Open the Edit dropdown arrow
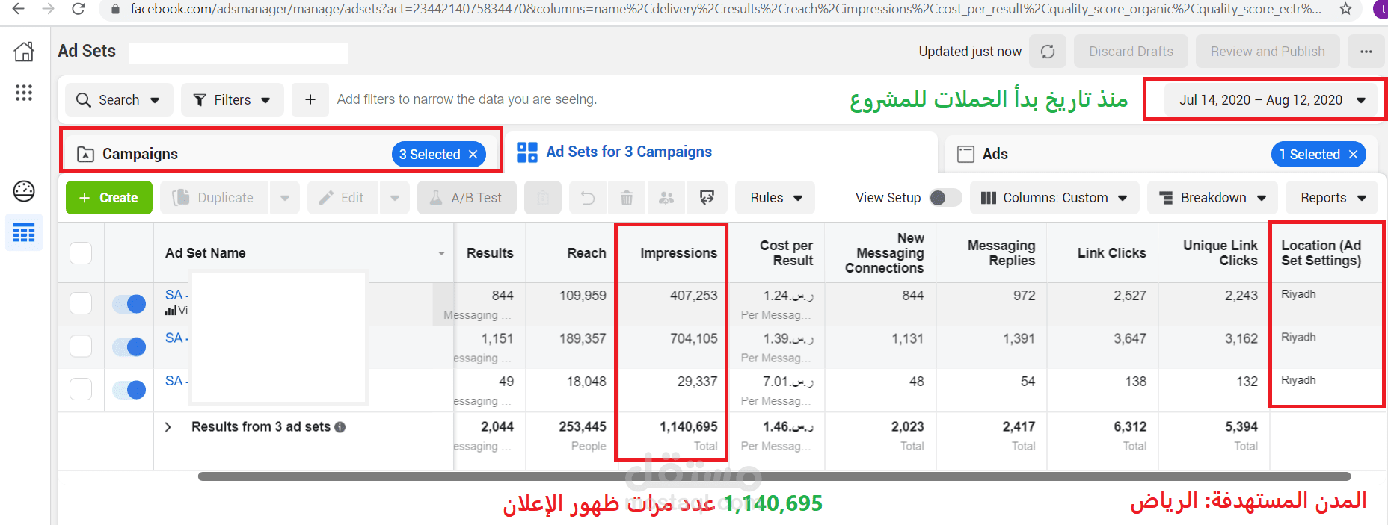The width and height of the screenshot is (1388, 525). 395,198
